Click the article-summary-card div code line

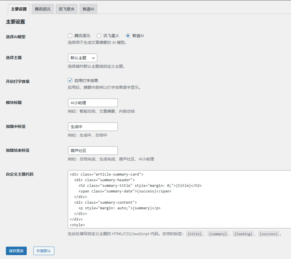(x=107, y=174)
